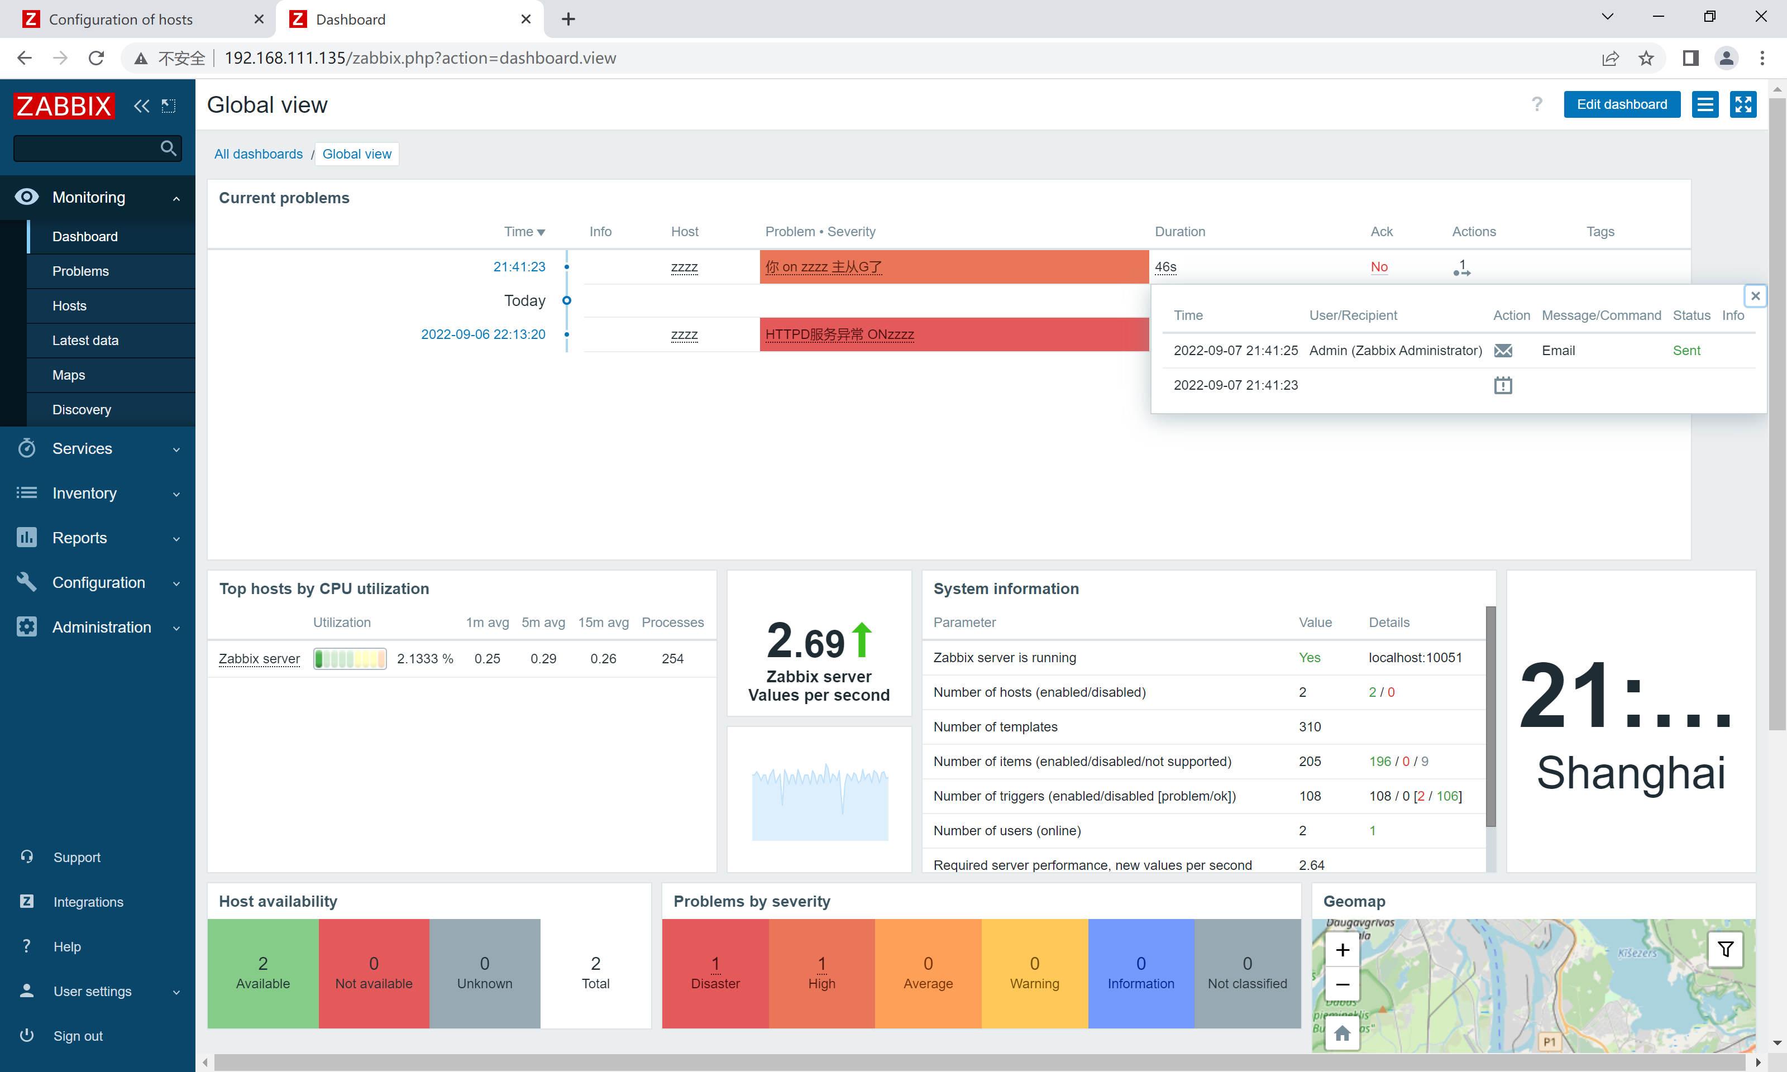Expand the Configuration menu section

[176, 583]
